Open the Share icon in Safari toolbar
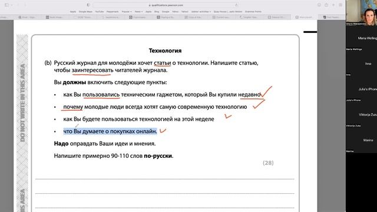 tap(326, 5)
